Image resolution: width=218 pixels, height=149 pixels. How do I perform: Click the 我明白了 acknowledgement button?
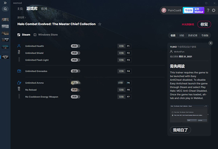click(180, 130)
